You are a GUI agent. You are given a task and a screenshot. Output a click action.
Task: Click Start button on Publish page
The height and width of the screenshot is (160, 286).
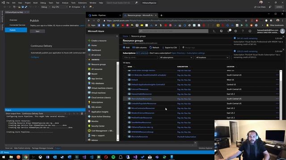point(38,32)
